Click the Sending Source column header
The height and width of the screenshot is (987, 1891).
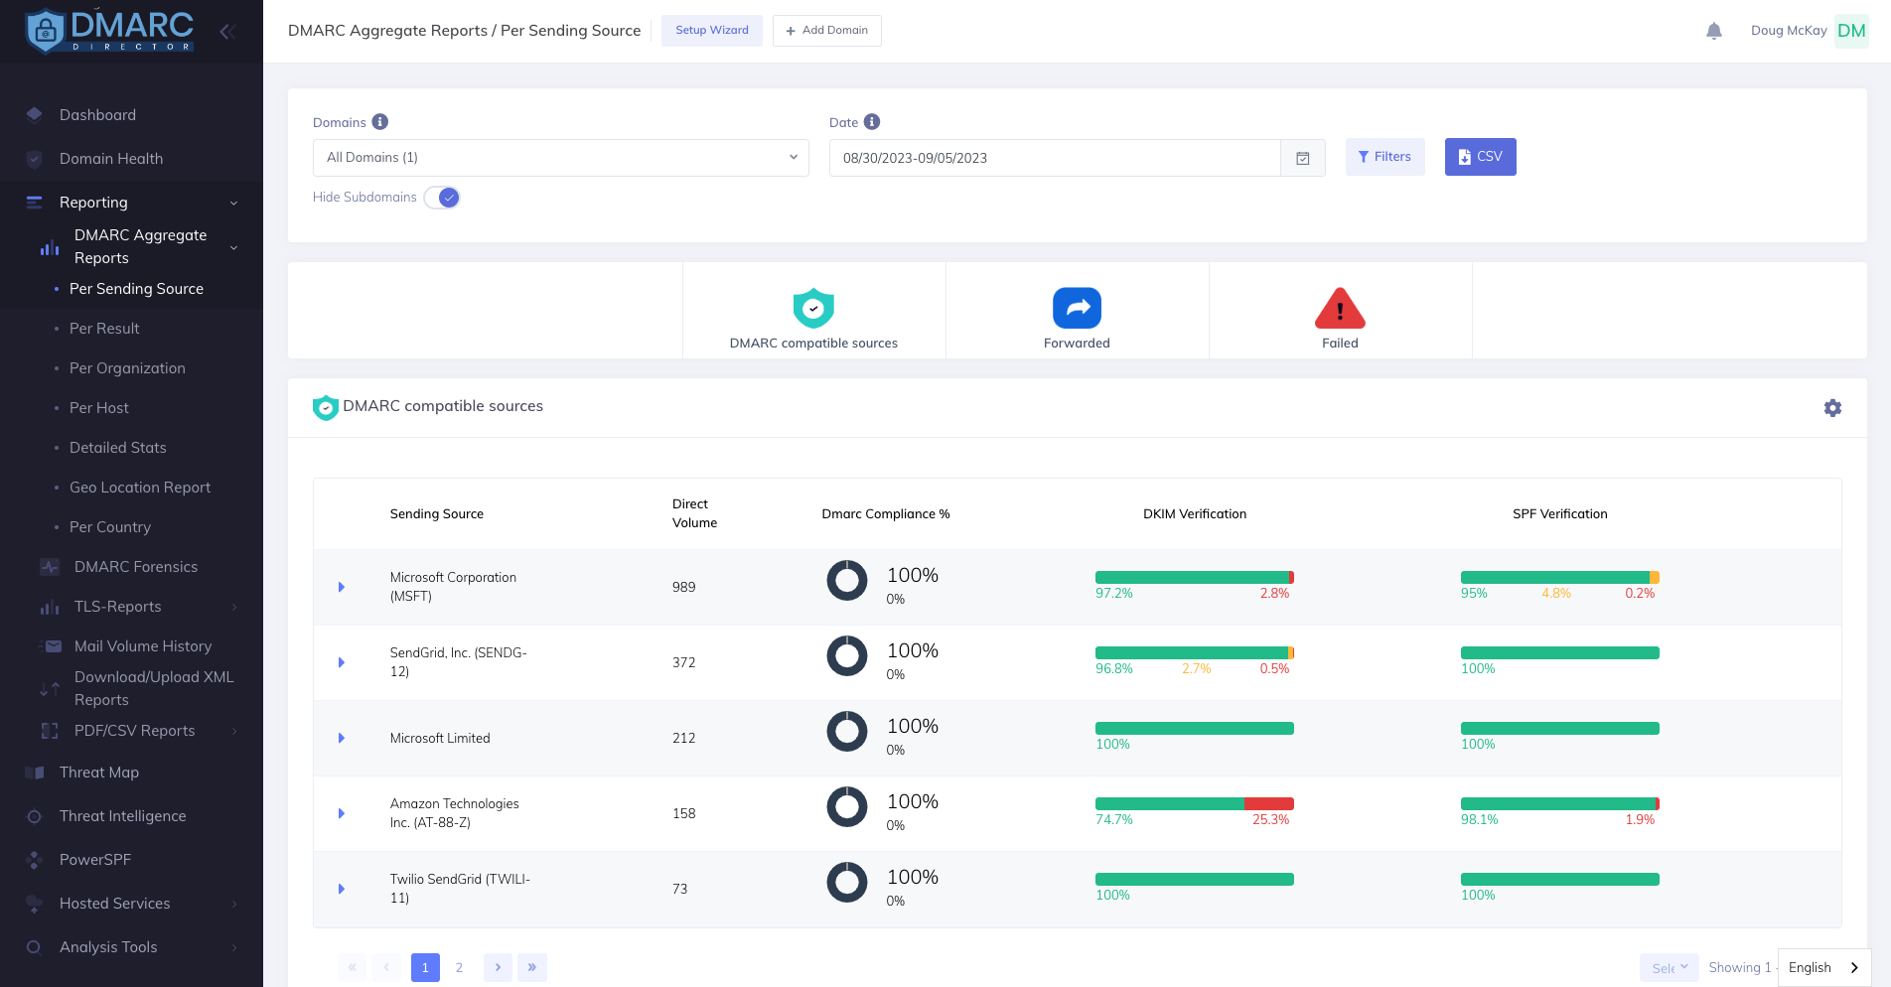point(437,514)
